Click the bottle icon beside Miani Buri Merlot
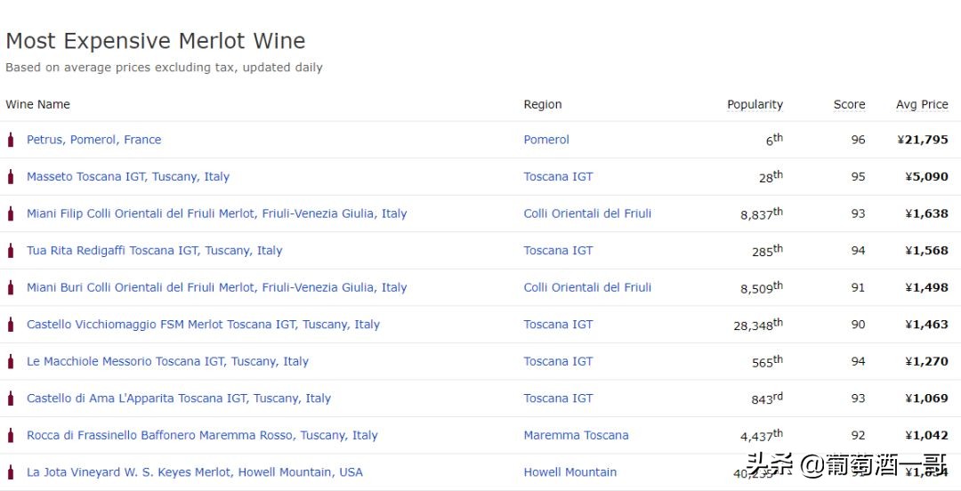The height and width of the screenshot is (491, 961). coord(11,287)
